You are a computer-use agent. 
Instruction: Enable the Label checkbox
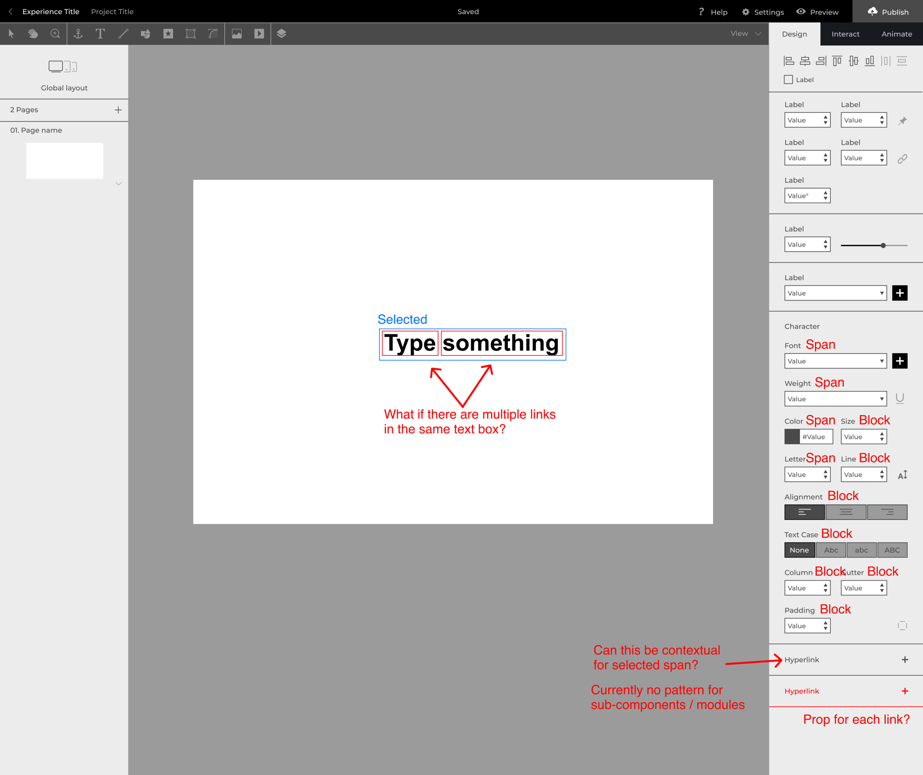click(789, 80)
